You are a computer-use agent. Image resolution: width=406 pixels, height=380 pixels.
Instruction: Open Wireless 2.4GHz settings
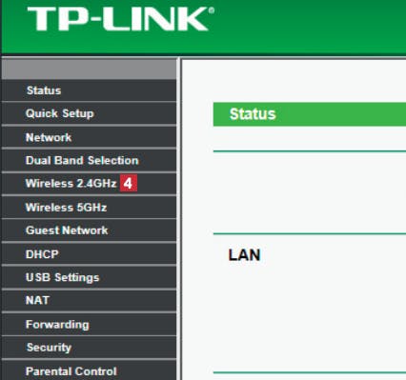[x=89, y=184]
